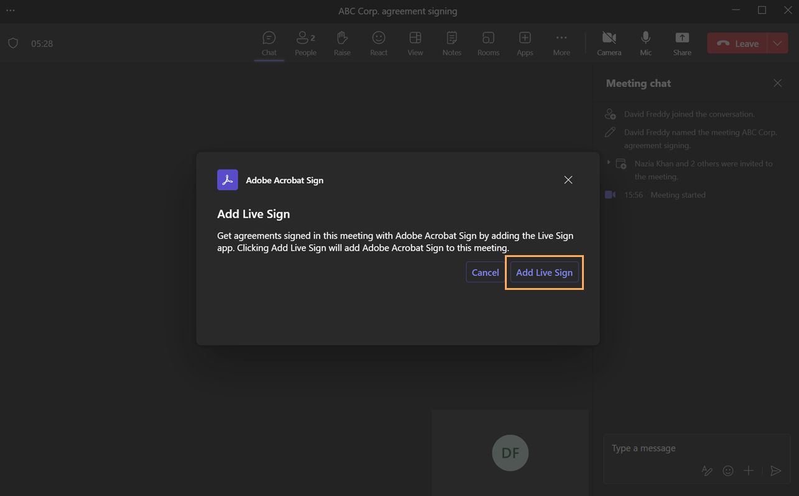Expand the Leave options dropdown arrow
The width and height of the screenshot is (799, 496).
[778, 43]
